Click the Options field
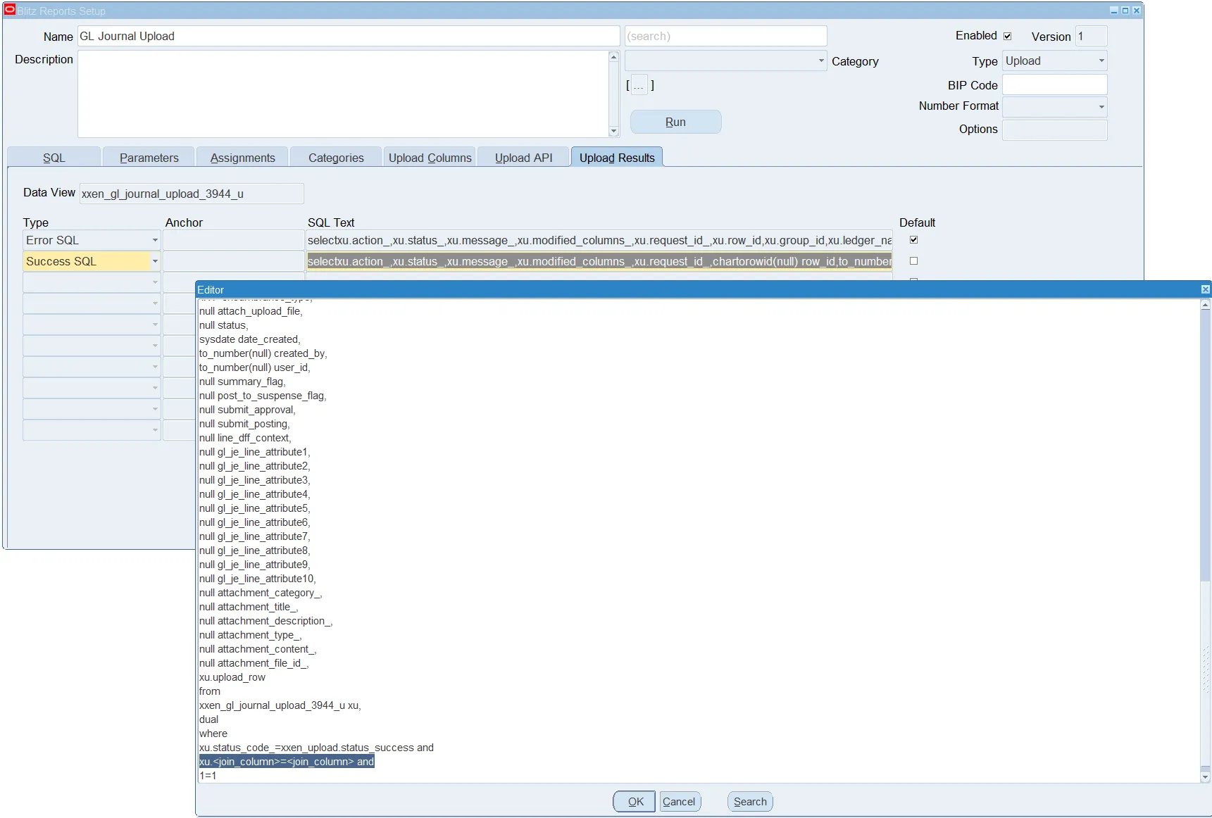Viewport: 1212px width, 818px height. (x=1054, y=130)
